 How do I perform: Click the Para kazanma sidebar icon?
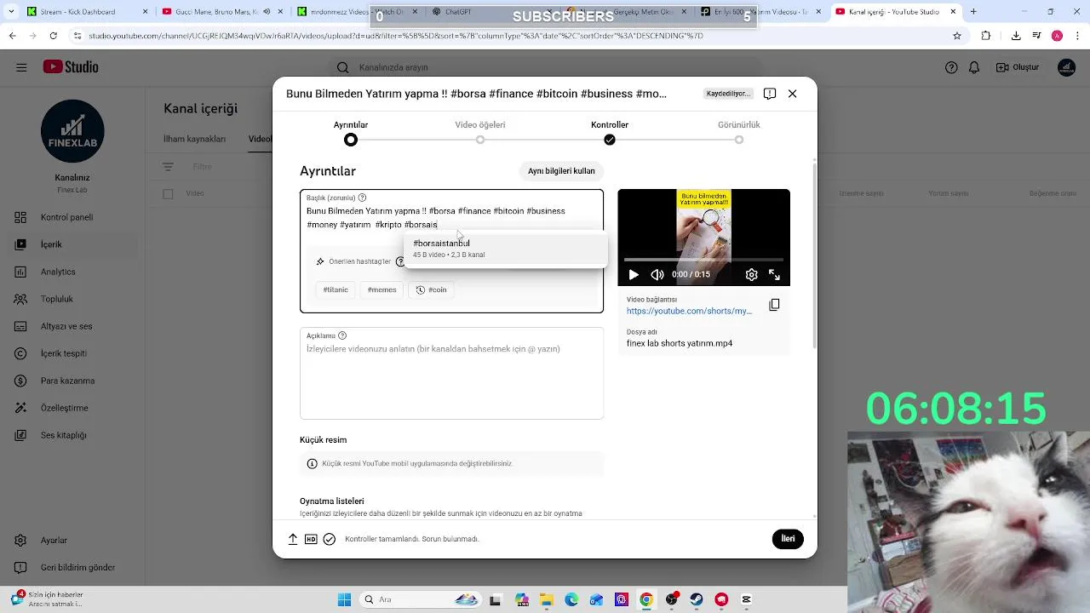[x=21, y=381]
